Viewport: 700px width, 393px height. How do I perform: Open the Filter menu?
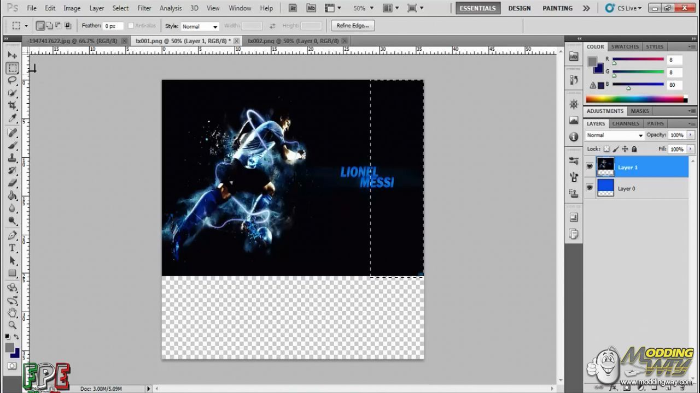pyautogui.click(x=144, y=8)
